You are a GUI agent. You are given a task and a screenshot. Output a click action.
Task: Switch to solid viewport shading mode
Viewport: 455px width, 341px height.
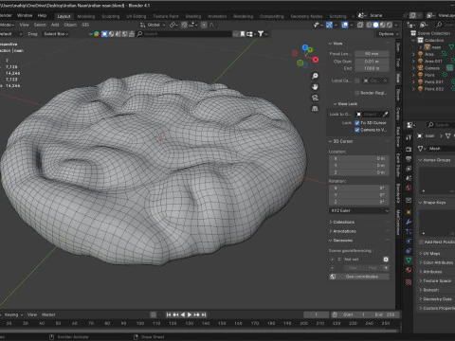coord(375,25)
